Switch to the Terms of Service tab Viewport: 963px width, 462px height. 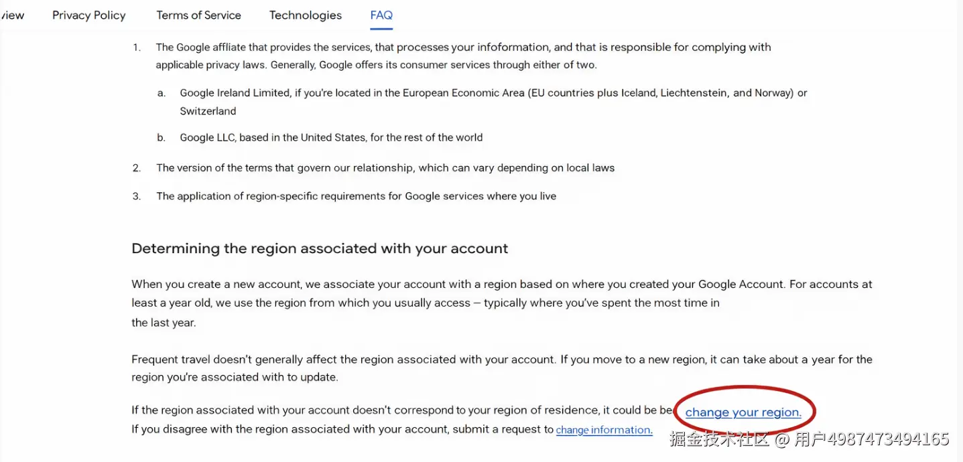pyautogui.click(x=198, y=15)
